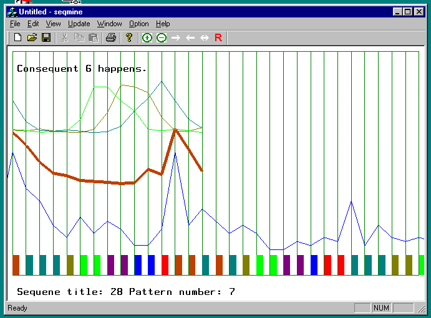
Task: Open the Update menu
Action: [79, 24]
